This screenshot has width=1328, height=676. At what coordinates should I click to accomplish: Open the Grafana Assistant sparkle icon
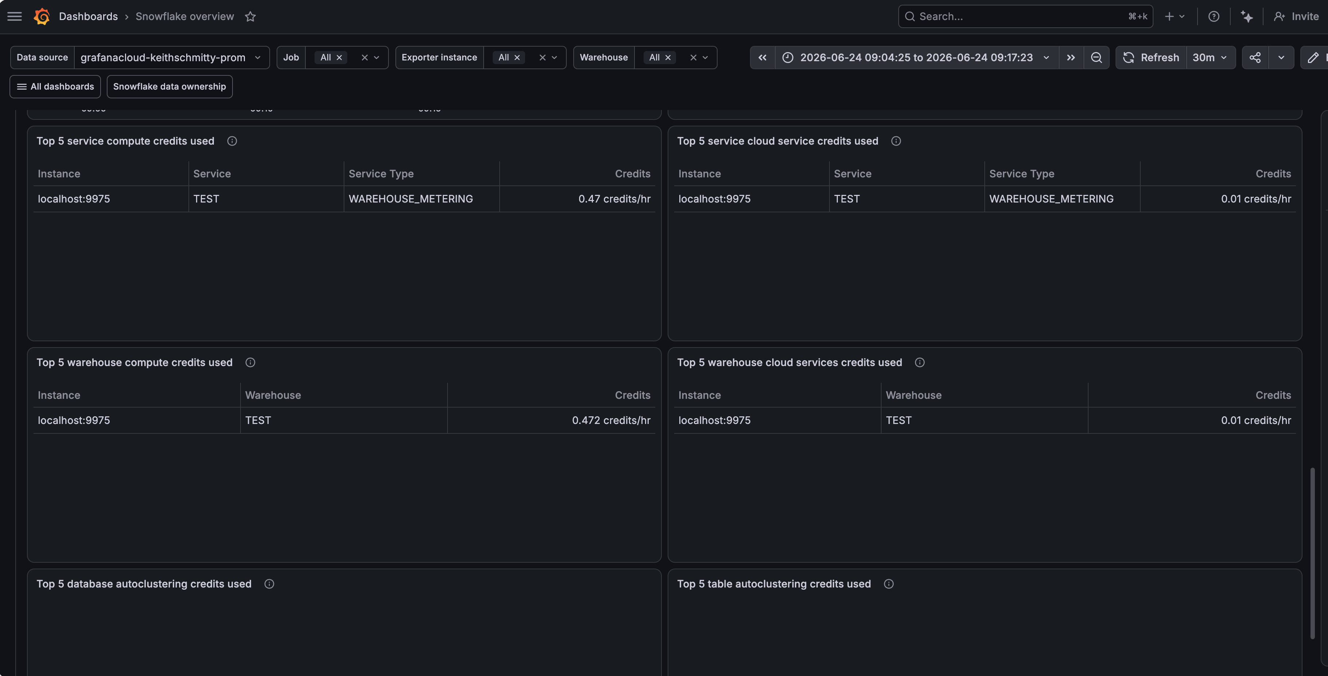[1246, 16]
